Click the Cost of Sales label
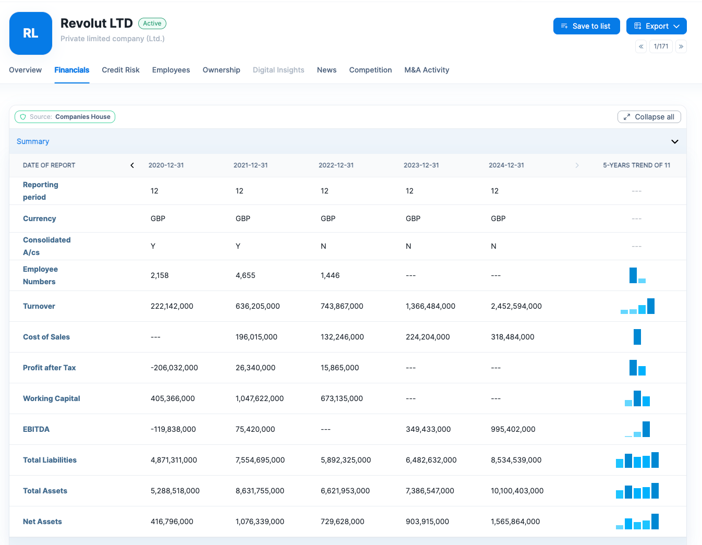 point(46,337)
